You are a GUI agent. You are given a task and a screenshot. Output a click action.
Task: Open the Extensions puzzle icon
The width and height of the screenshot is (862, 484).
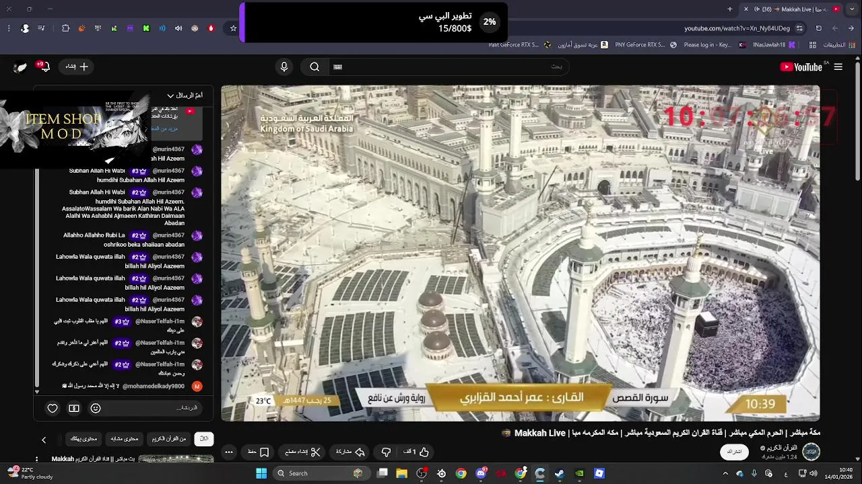pyautogui.click(x=65, y=28)
